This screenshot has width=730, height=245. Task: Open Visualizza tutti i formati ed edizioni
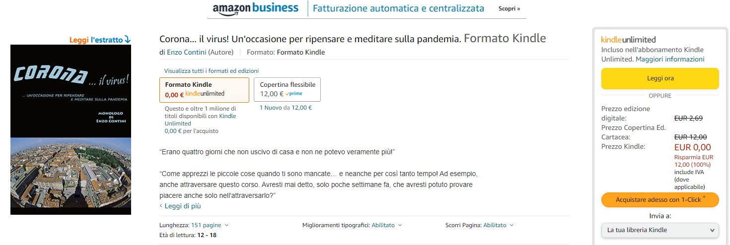tap(212, 71)
